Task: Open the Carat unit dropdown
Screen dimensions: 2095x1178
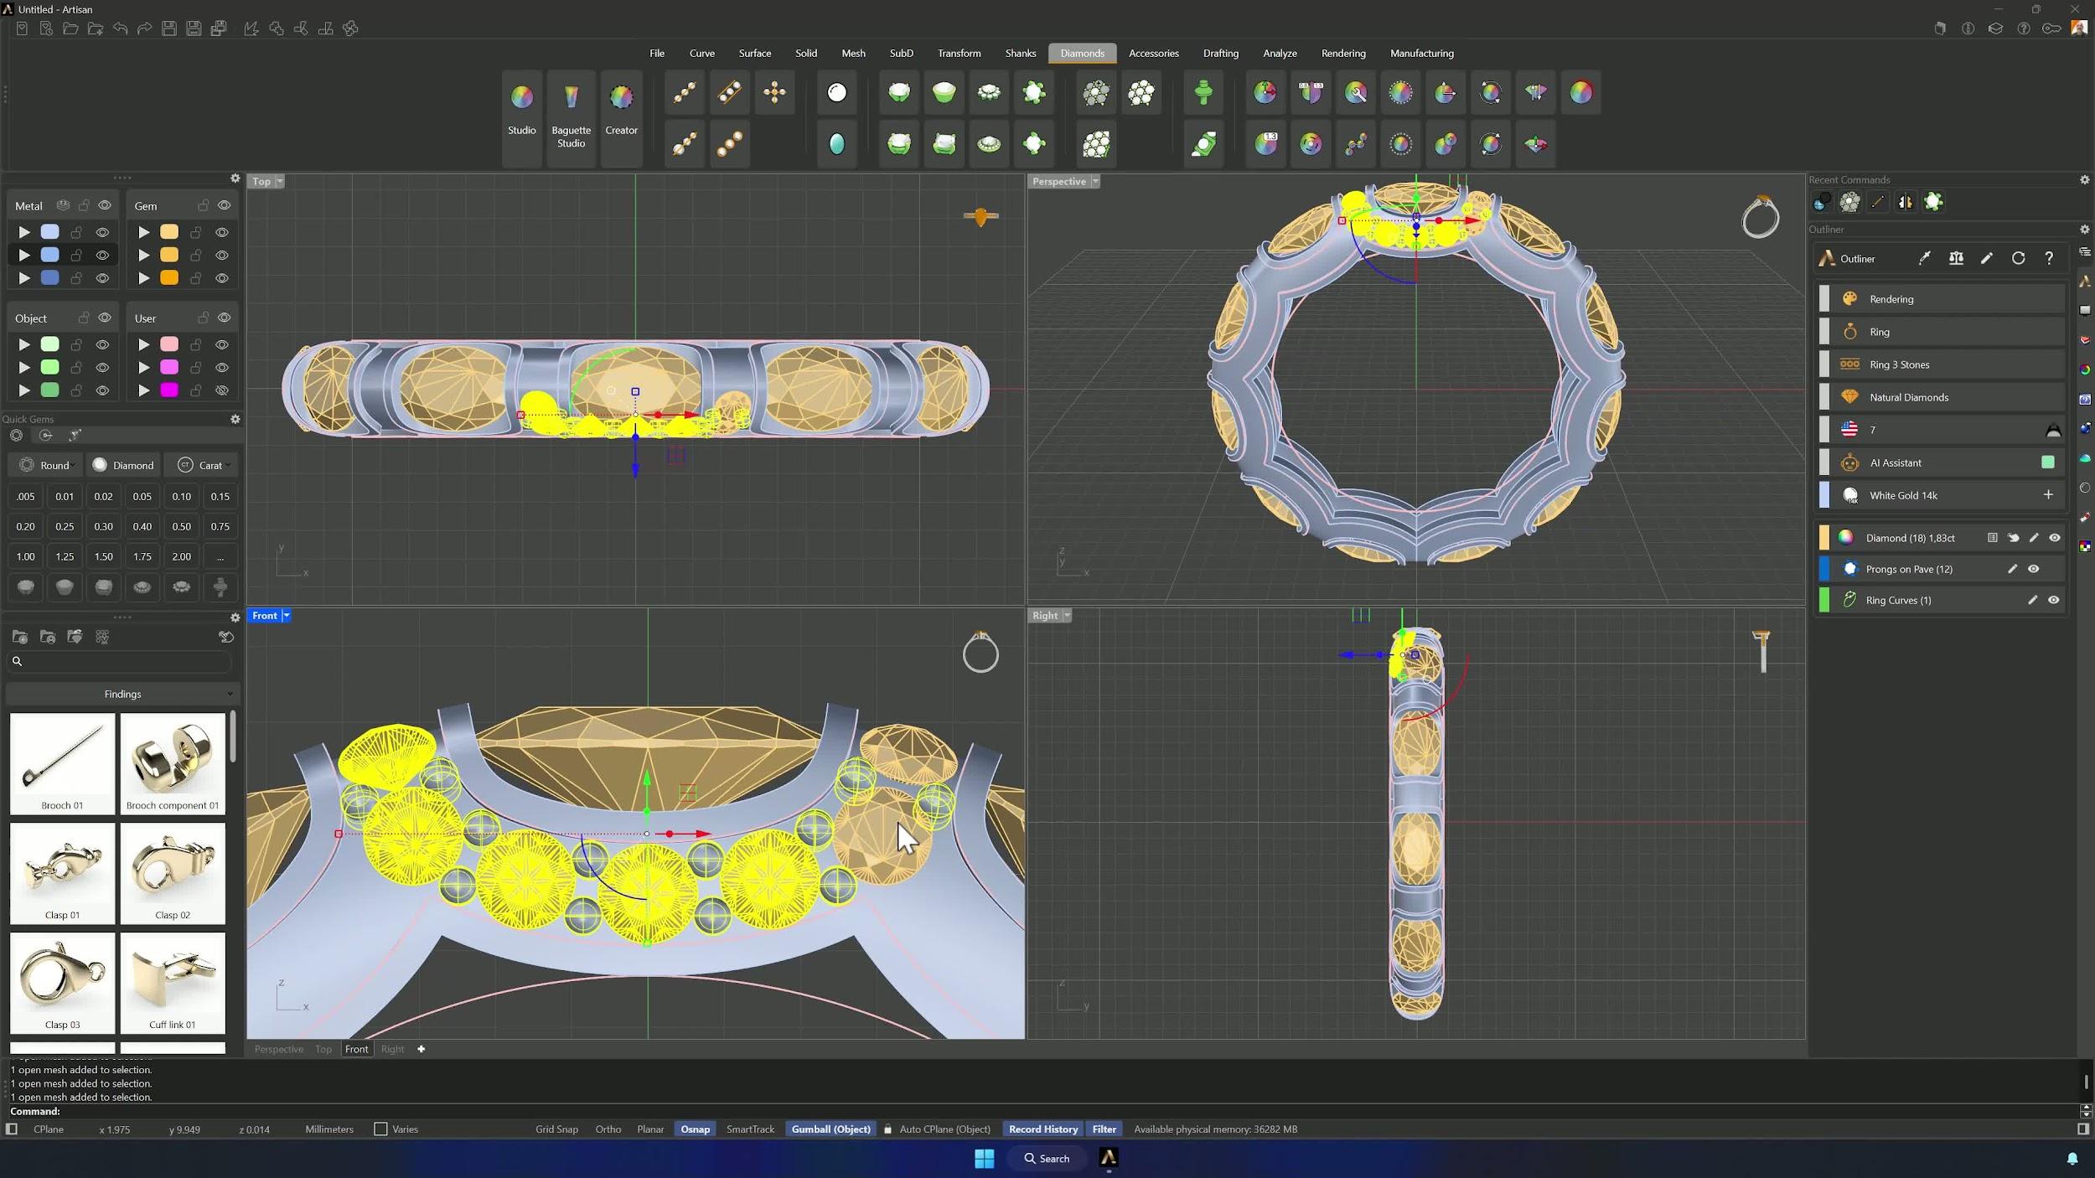Action: (x=201, y=465)
